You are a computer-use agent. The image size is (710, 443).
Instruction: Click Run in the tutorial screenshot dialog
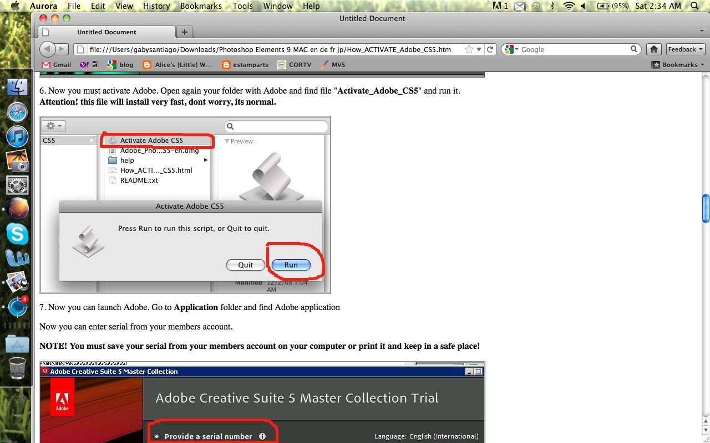pos(291,265)
